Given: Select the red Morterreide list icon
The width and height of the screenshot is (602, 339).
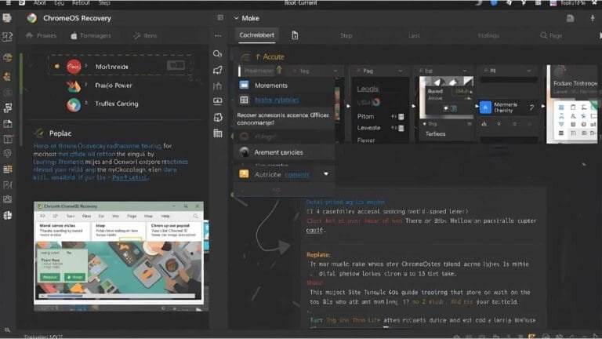Looking at the screenshot, I should (74, 67).
